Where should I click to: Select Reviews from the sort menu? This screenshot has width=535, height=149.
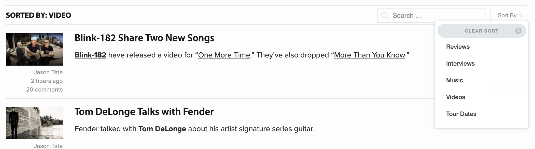point(458,47)
